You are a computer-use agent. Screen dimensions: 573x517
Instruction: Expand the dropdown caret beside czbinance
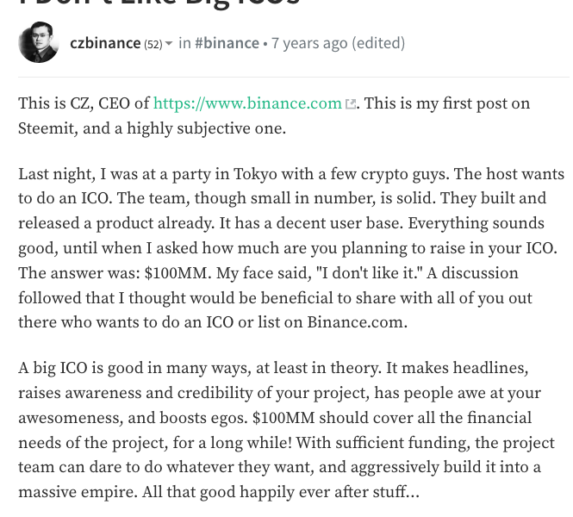point(169,44)
